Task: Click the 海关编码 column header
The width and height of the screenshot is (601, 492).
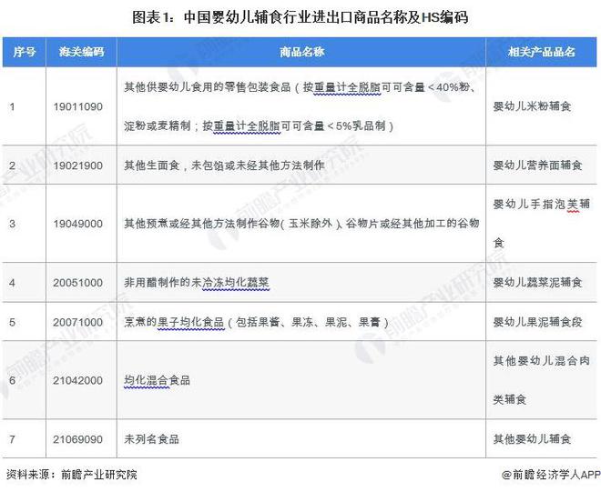Action: (x=81, y=52)
